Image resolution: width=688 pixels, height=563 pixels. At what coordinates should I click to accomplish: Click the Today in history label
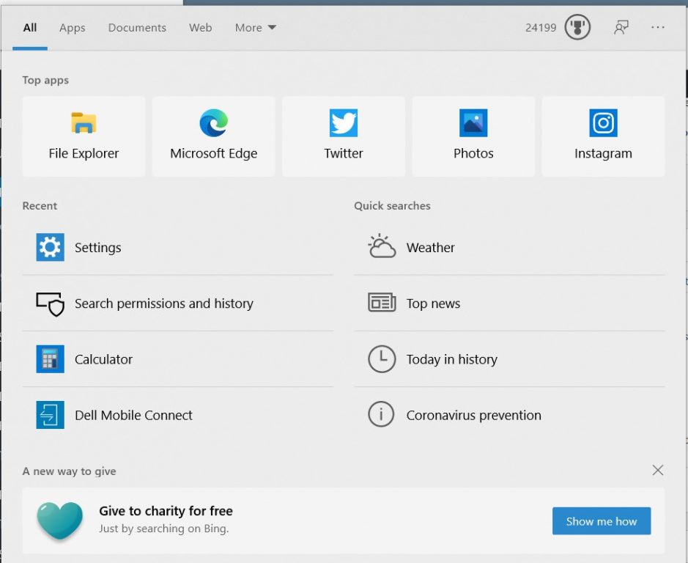[x=452, y=359]
